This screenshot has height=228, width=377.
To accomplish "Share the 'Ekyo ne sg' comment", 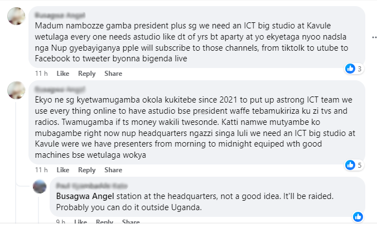I will [113, 170].
